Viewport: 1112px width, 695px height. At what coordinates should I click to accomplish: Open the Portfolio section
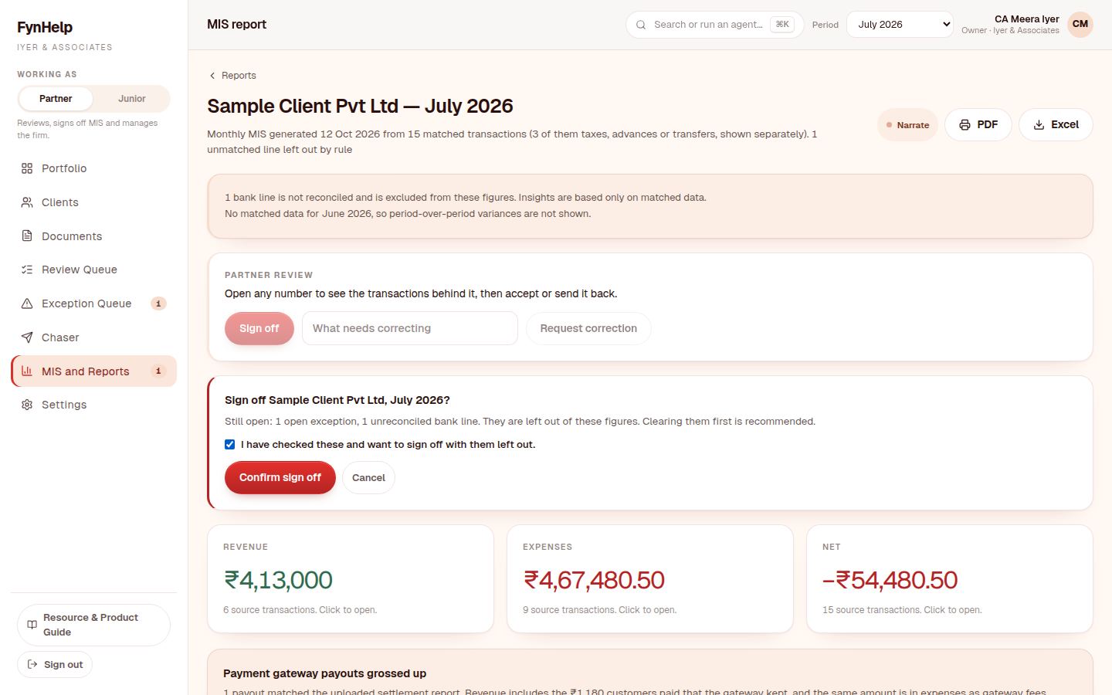tap(93, 168)
